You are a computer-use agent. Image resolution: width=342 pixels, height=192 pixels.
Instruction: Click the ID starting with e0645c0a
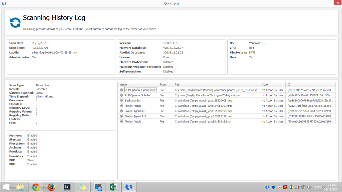(310, 90)
